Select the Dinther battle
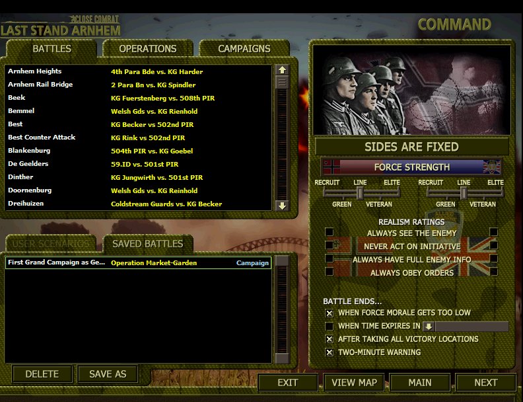The width and height of the screenshot is (523, 402). [138, 177]
